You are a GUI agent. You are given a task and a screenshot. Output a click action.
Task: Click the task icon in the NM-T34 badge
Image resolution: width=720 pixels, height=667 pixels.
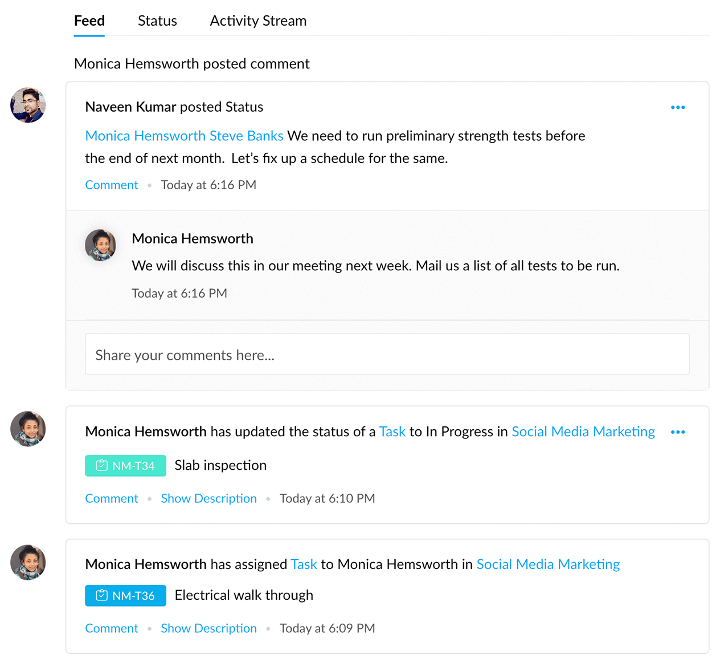[101, 465]
